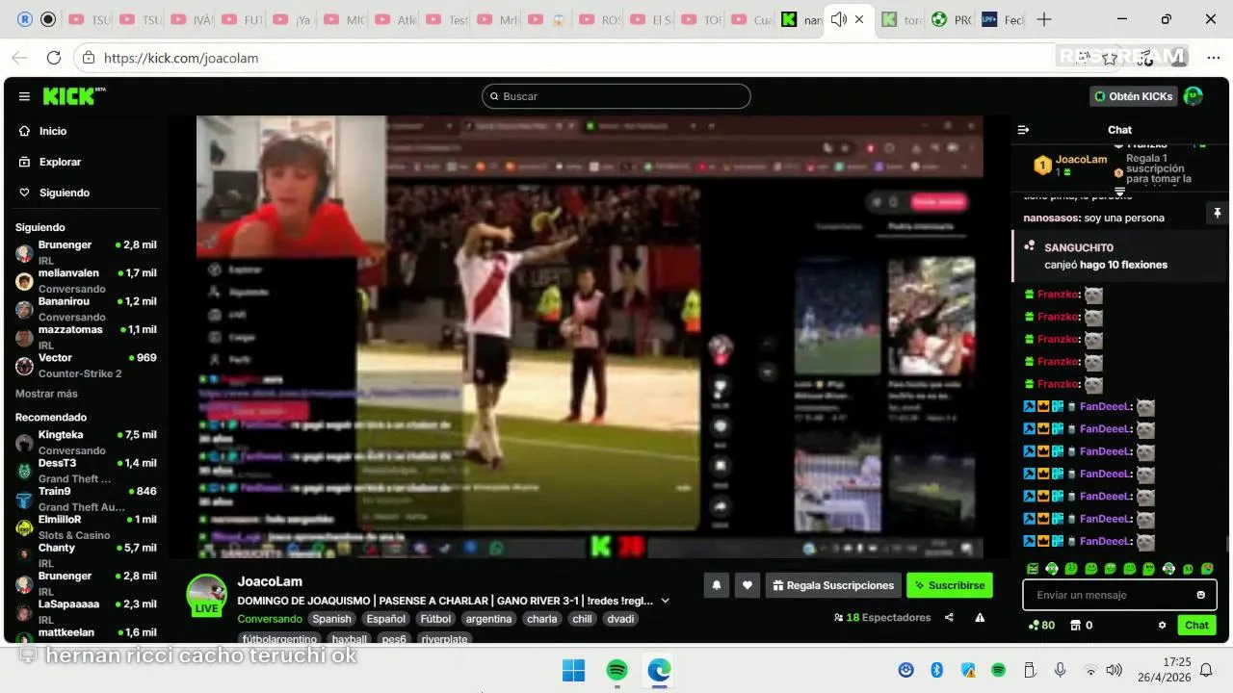Viewport: 1233px width, 693px height.
Task: Open mazzatomas channel
Action: [x=87, y=336]
